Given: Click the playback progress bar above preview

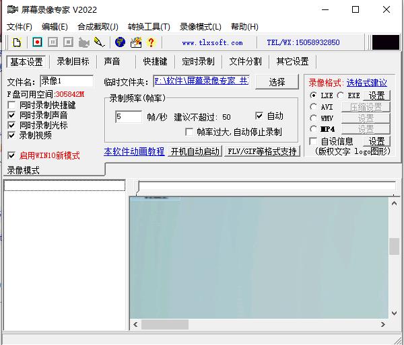Looking at the screenshot, I should pos(267,186).
